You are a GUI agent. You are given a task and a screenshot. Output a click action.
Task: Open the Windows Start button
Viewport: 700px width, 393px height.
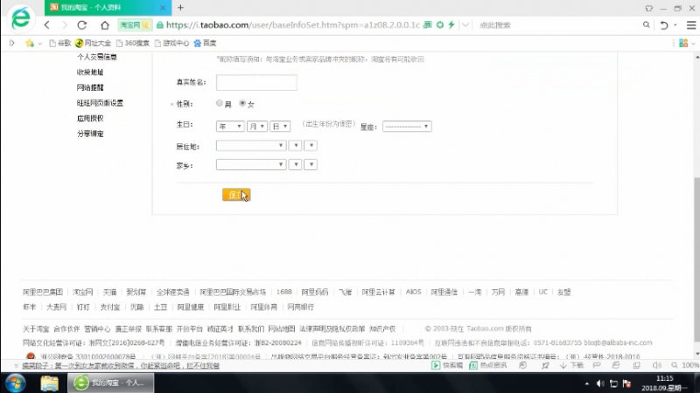click(x=15, y=383)
